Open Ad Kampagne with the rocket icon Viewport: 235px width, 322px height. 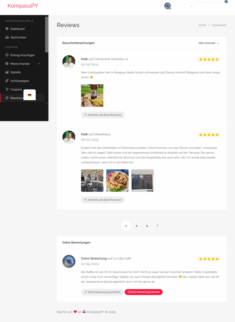click(7, 81)
